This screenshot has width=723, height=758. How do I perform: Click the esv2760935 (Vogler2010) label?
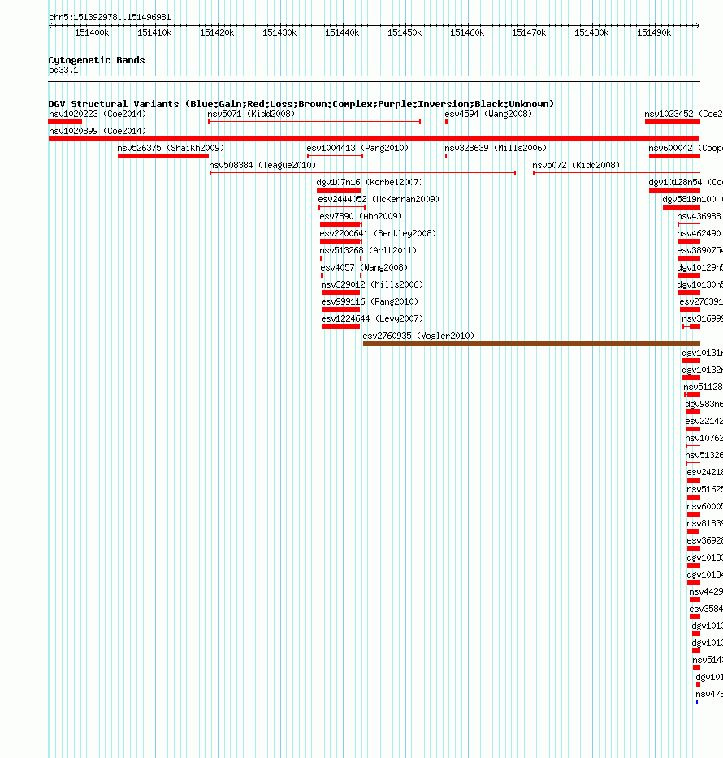point(418,336)
